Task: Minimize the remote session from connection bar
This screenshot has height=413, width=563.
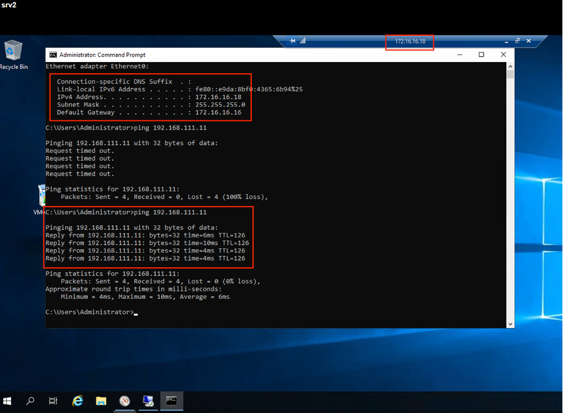Action: pos(506,41)
